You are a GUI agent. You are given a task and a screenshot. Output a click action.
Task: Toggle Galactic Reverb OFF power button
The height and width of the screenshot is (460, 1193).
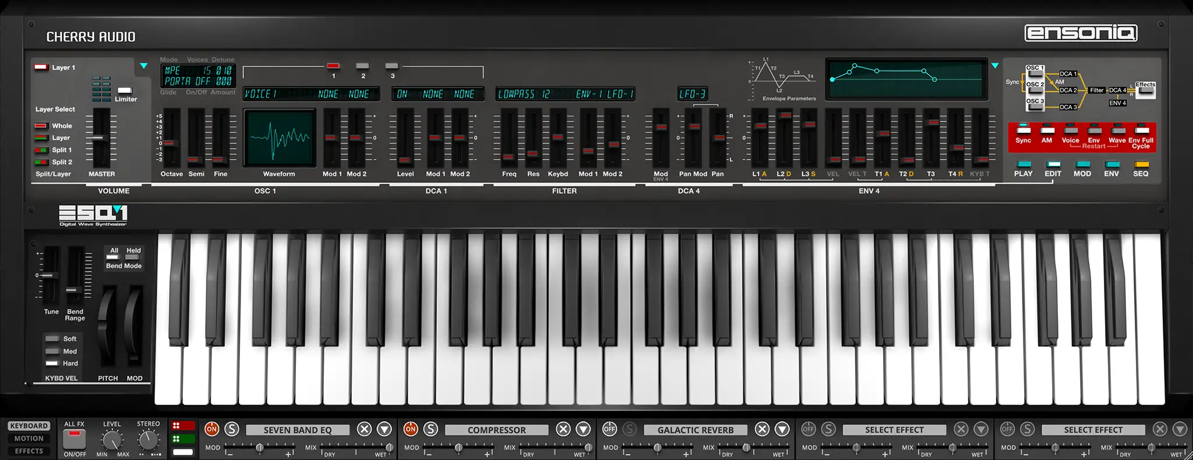609,429
